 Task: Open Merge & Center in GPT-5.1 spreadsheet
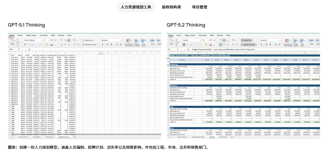(90, 45)
